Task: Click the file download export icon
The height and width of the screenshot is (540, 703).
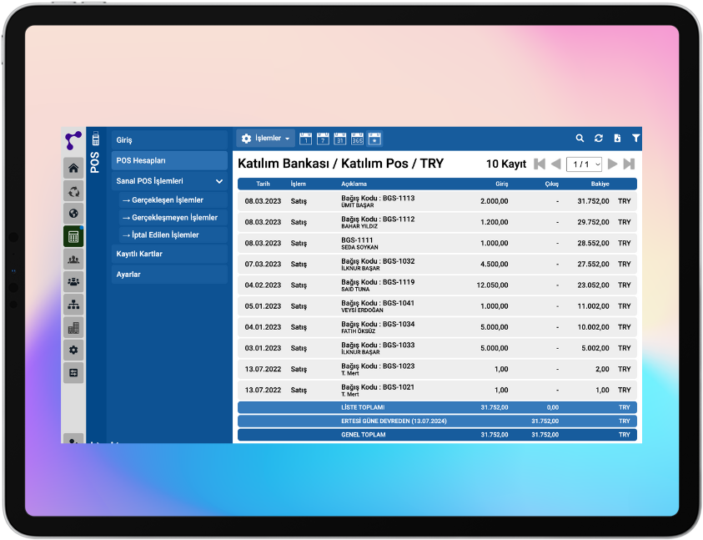Action: tap(617, 139)
